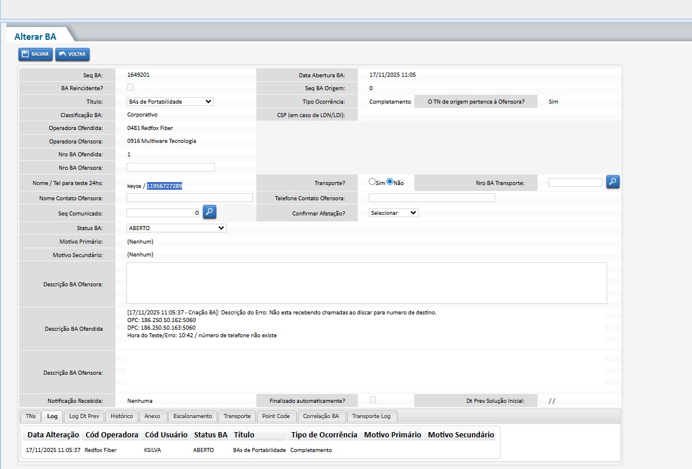
Task: Expand the Confirmar Afetação dropdown
Action: click(x=393, y=213)
